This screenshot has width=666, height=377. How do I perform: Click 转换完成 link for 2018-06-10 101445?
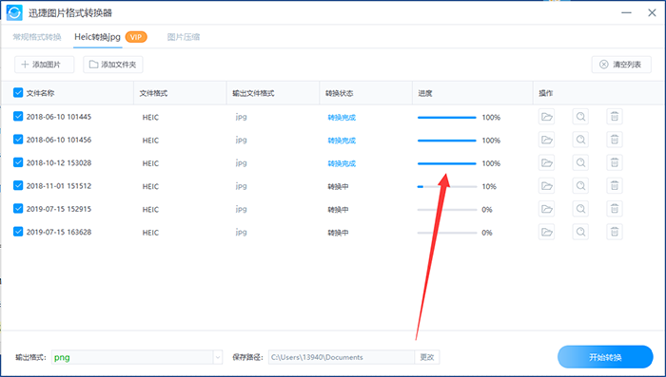pyautogui.click(x=342, y=118)
